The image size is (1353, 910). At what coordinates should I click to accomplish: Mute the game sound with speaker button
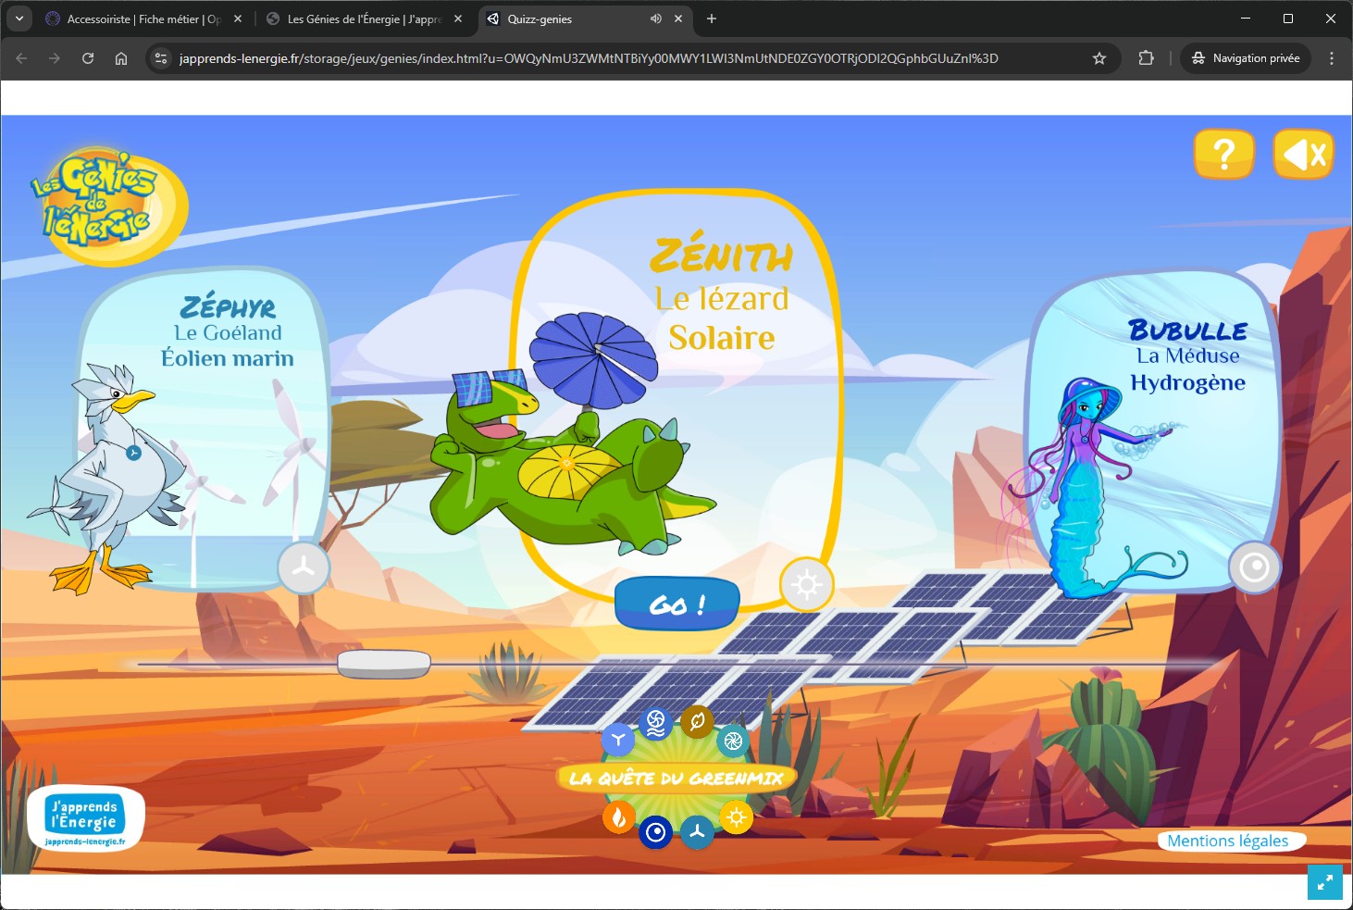coord(1303,154)
